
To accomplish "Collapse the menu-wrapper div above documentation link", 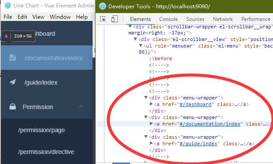I will 146,117.
